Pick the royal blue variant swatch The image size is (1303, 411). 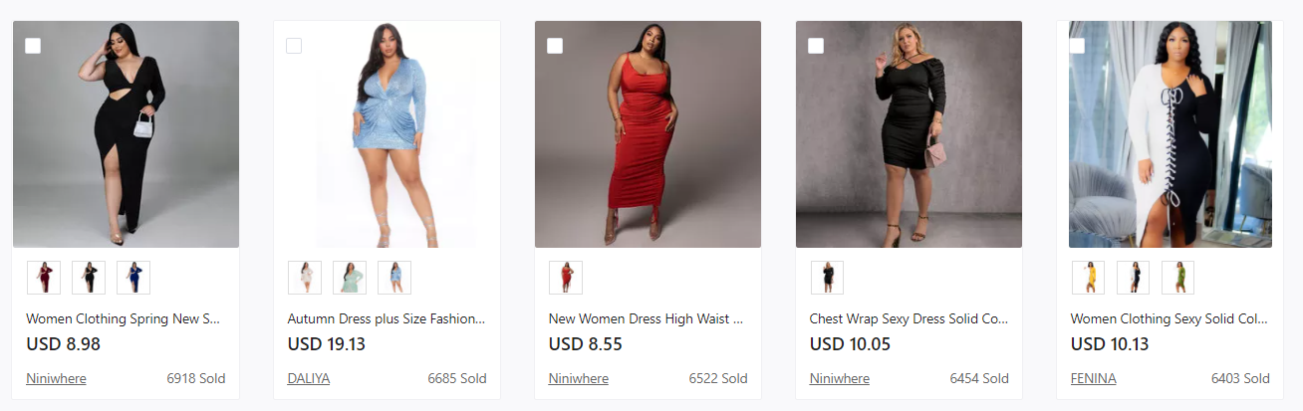(133, 278)
